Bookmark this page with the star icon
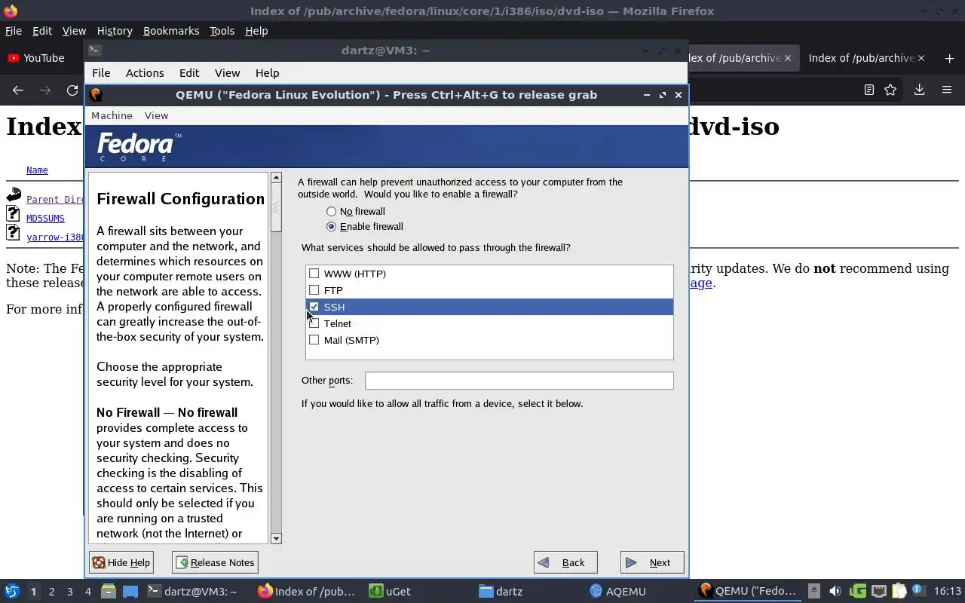This screenshot has height=603, width=965. (890, 90)
